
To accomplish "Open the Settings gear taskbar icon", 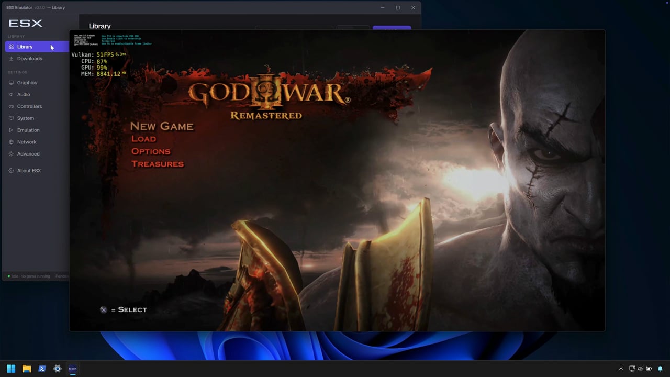I will pos(58,369).
